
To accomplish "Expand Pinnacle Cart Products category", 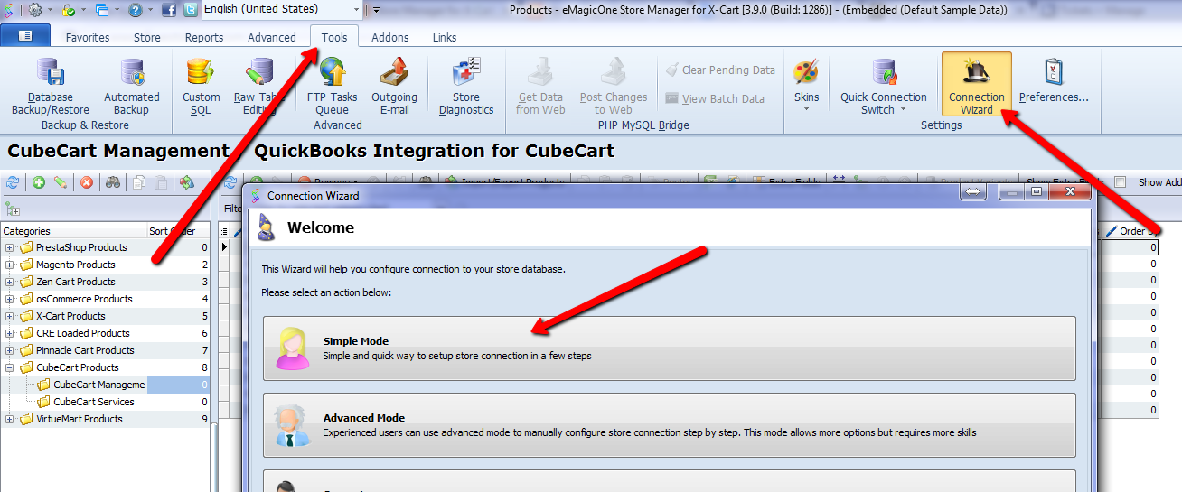I will (x=10, y=350).
